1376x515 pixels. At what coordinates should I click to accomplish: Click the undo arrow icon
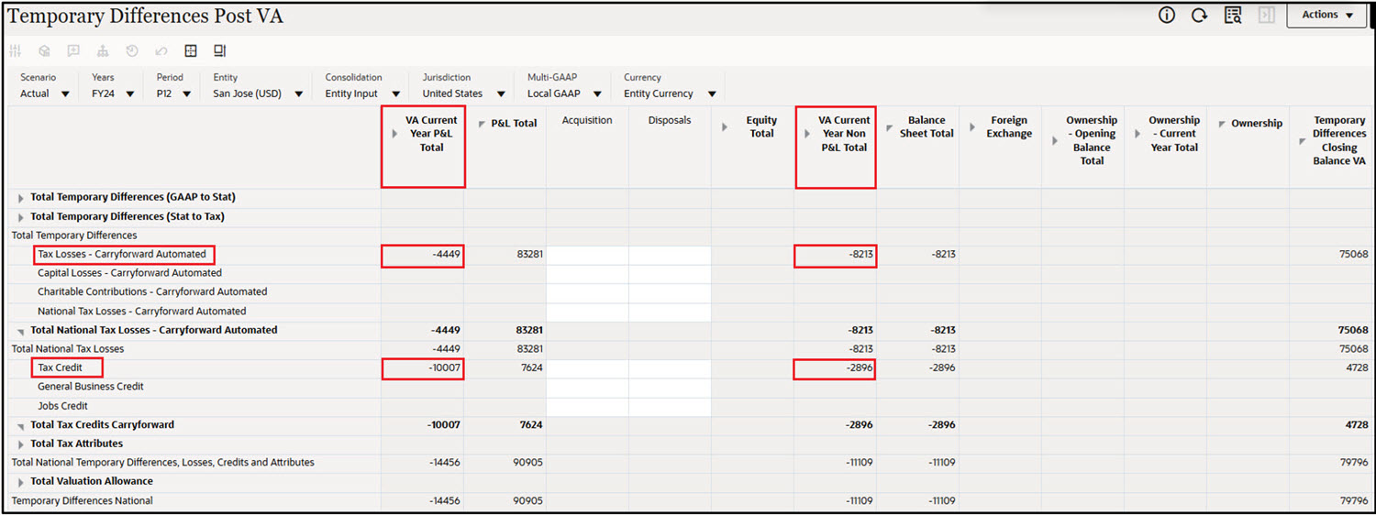tap(161, 51)
